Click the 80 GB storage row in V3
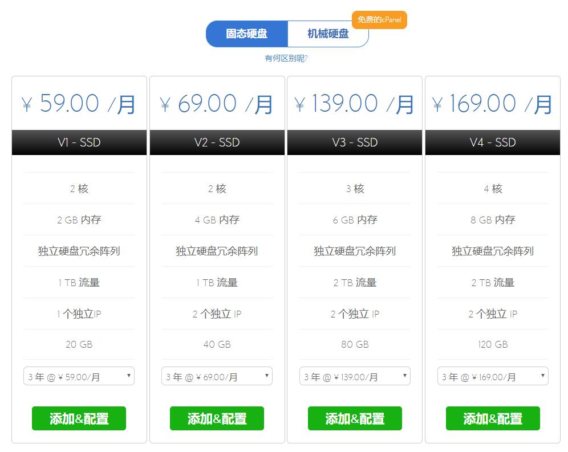The width and height of the screenshot is (568, 452). [x=355, y=344]
